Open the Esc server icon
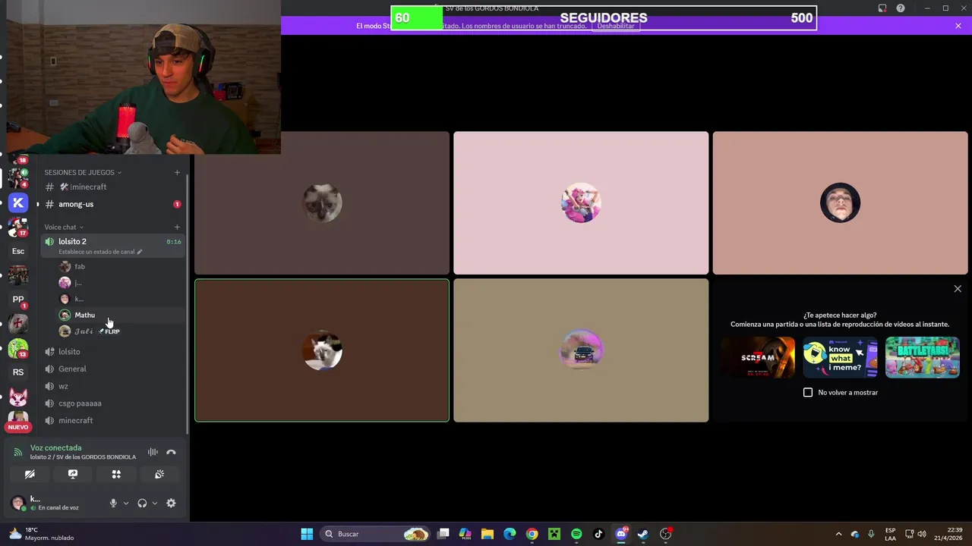972x546 pixels. tap(18, 251)
